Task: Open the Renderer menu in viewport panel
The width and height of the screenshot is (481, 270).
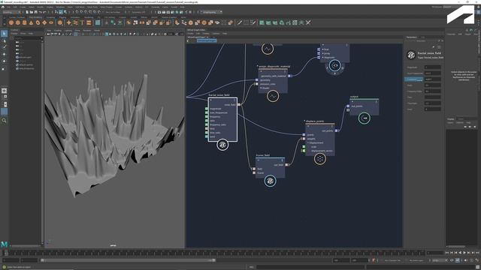Action: click(x=87, y=30)
